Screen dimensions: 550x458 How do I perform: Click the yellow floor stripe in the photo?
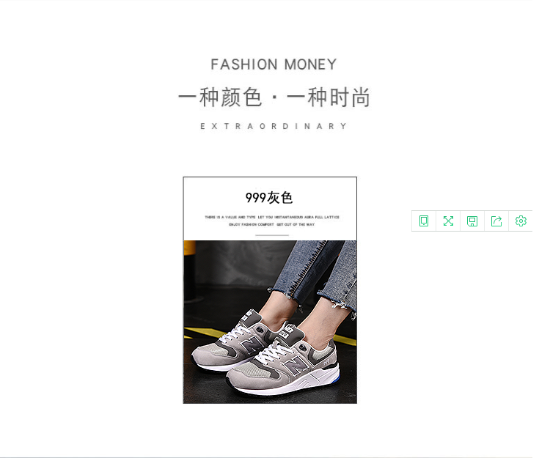click(202, 334)
